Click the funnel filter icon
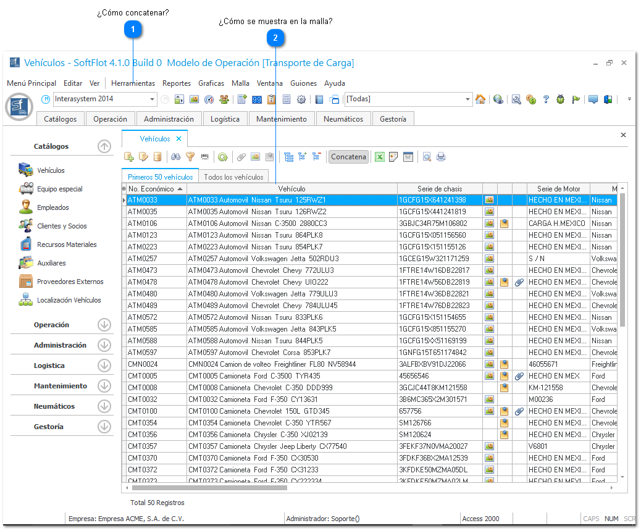The image size is (641, 531). click(190, 157)
